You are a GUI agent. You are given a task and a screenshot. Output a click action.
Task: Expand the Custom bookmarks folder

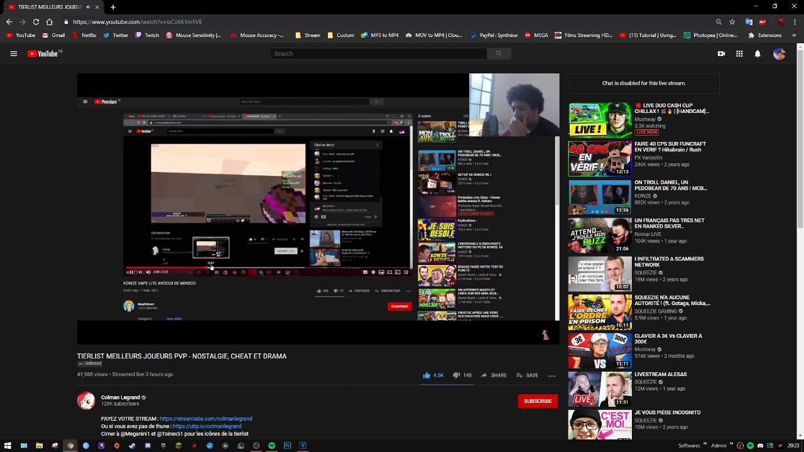pyautogui.click(x=341, y=35)
